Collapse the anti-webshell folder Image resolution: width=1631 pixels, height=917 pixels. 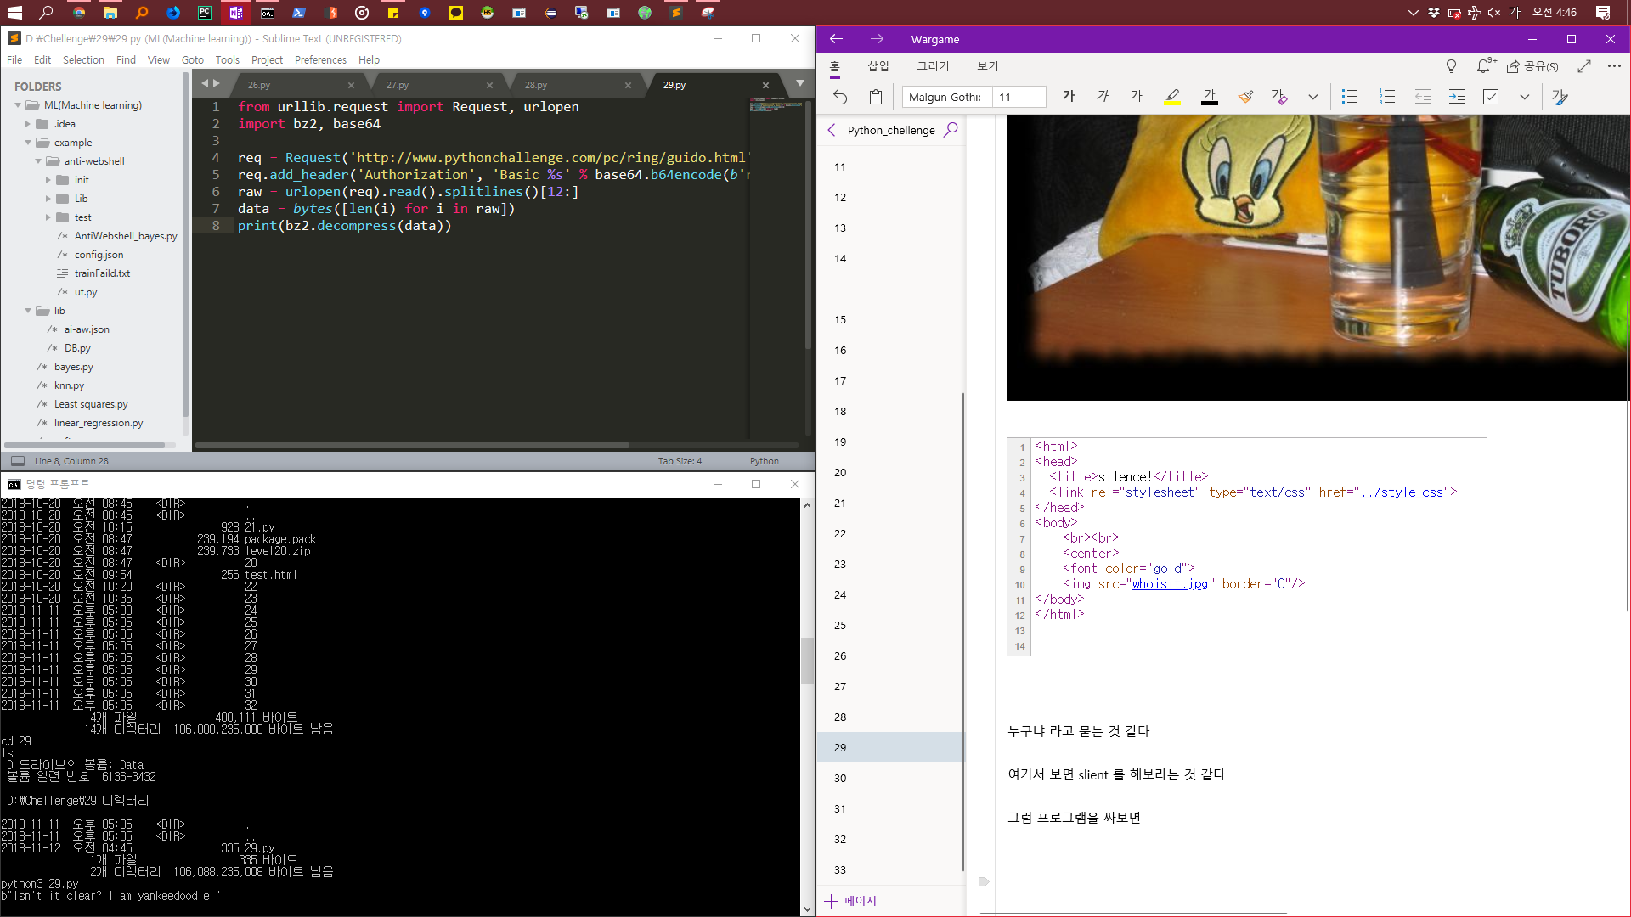(x=38, y=161)
